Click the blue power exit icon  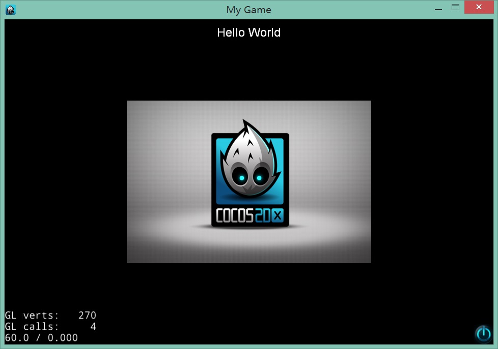coord(483,334)
